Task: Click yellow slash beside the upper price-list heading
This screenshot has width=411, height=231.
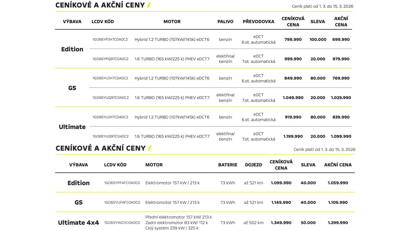Action: coord(149,5)
